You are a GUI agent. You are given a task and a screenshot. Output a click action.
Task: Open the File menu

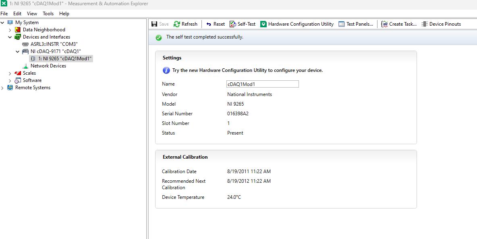click(4, 14)
